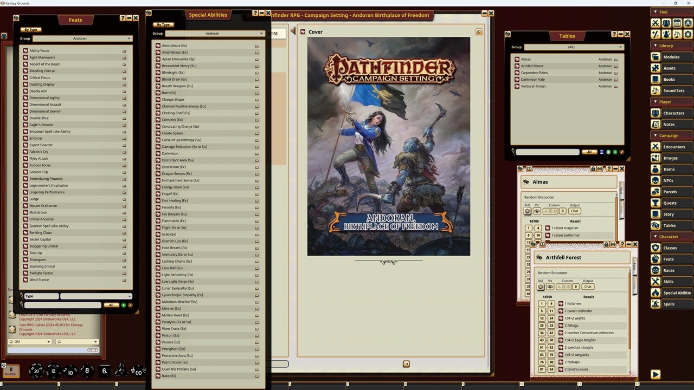Open the Modules library
694x390 pixels.
[x=670, y=57]
